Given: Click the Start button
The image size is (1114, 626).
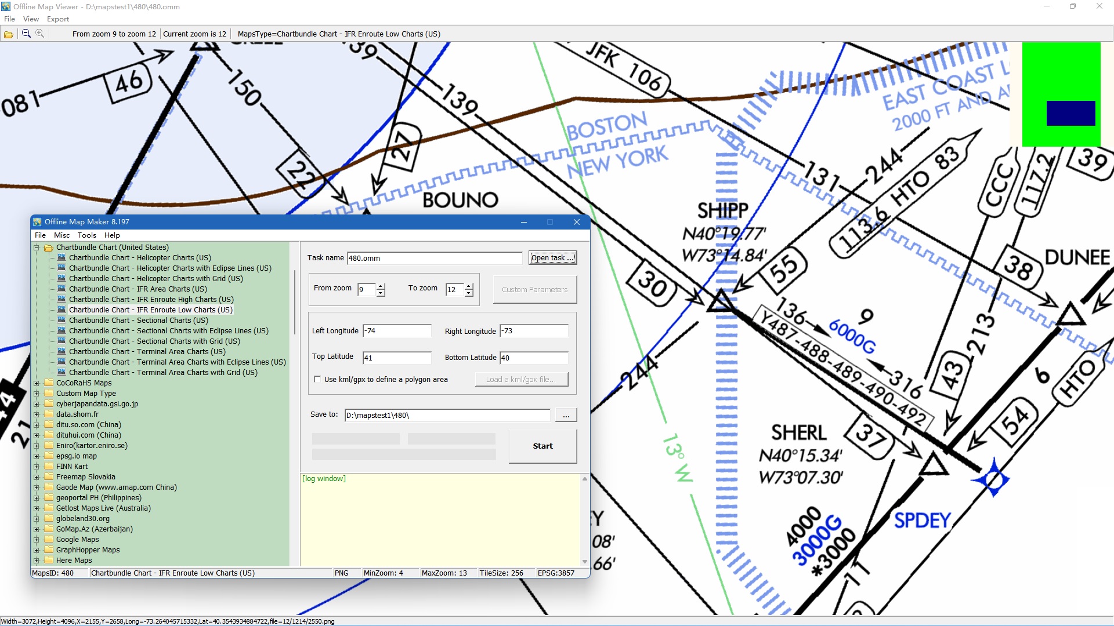Looking at the screenshot, I should click(542, 446).
